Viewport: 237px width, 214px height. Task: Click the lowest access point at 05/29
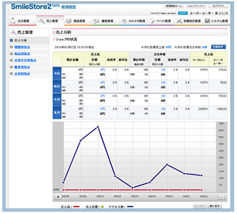132,188
